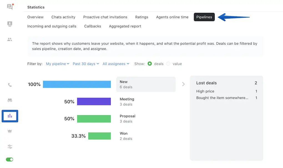This screenshot has width=283, height=168.
Task: Select the deals radio button
Action: tap(150, 64)
